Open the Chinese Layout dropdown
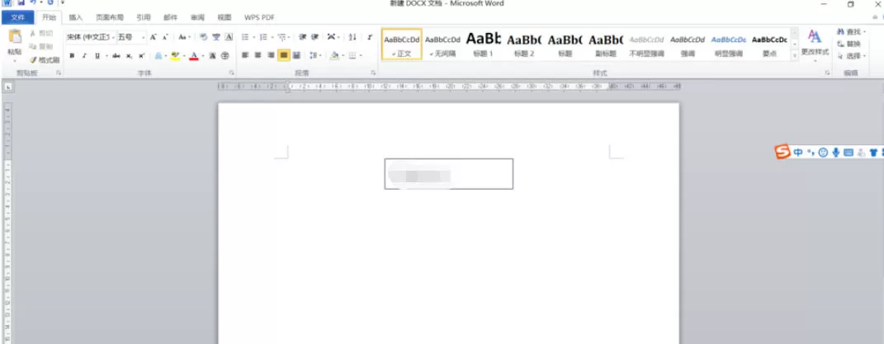 pos(333,37)
